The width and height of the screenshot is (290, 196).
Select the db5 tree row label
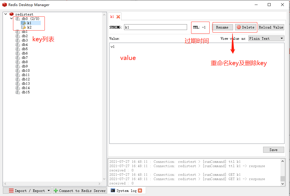click(x=25, y=49)
